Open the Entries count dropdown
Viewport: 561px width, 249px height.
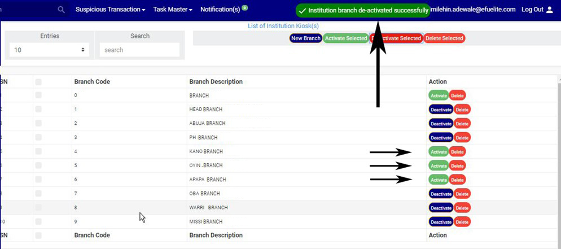click(x=49, y=50)
